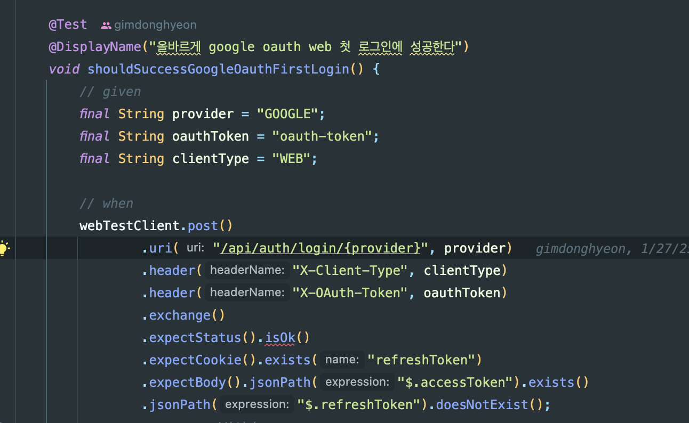Screen dimensions: 689x423
Task: Click webTestClient identifier
Action: click(130, 226)
